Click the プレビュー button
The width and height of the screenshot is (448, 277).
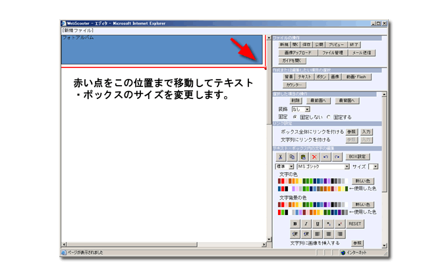[x=336, y=45]
